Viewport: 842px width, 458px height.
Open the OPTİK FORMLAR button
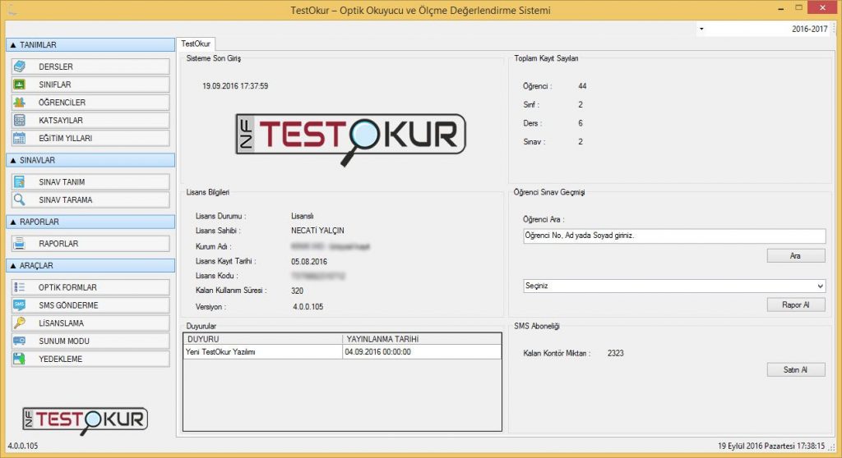90,287
